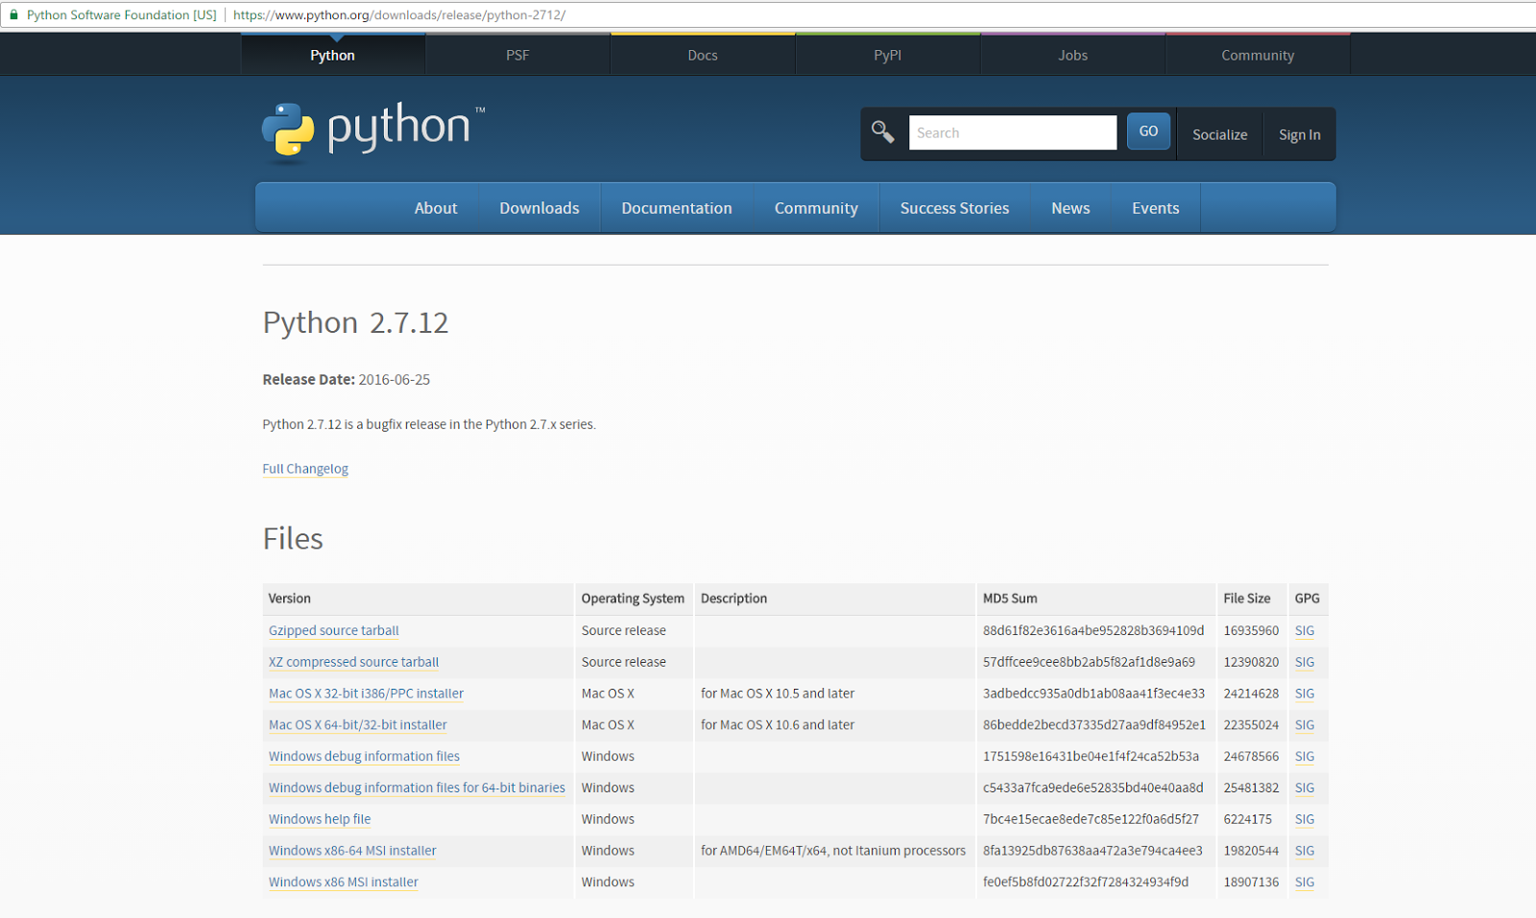Click the green padlock security icon
Screen dimensions: 1536x918
click(14, 15)
